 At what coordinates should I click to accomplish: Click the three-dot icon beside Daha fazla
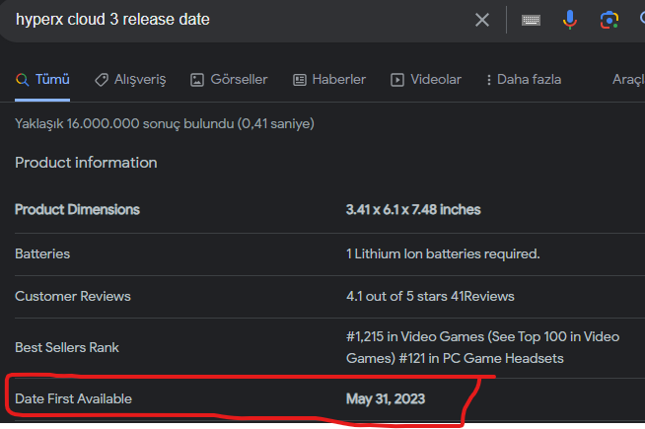[x=489, y=80]
